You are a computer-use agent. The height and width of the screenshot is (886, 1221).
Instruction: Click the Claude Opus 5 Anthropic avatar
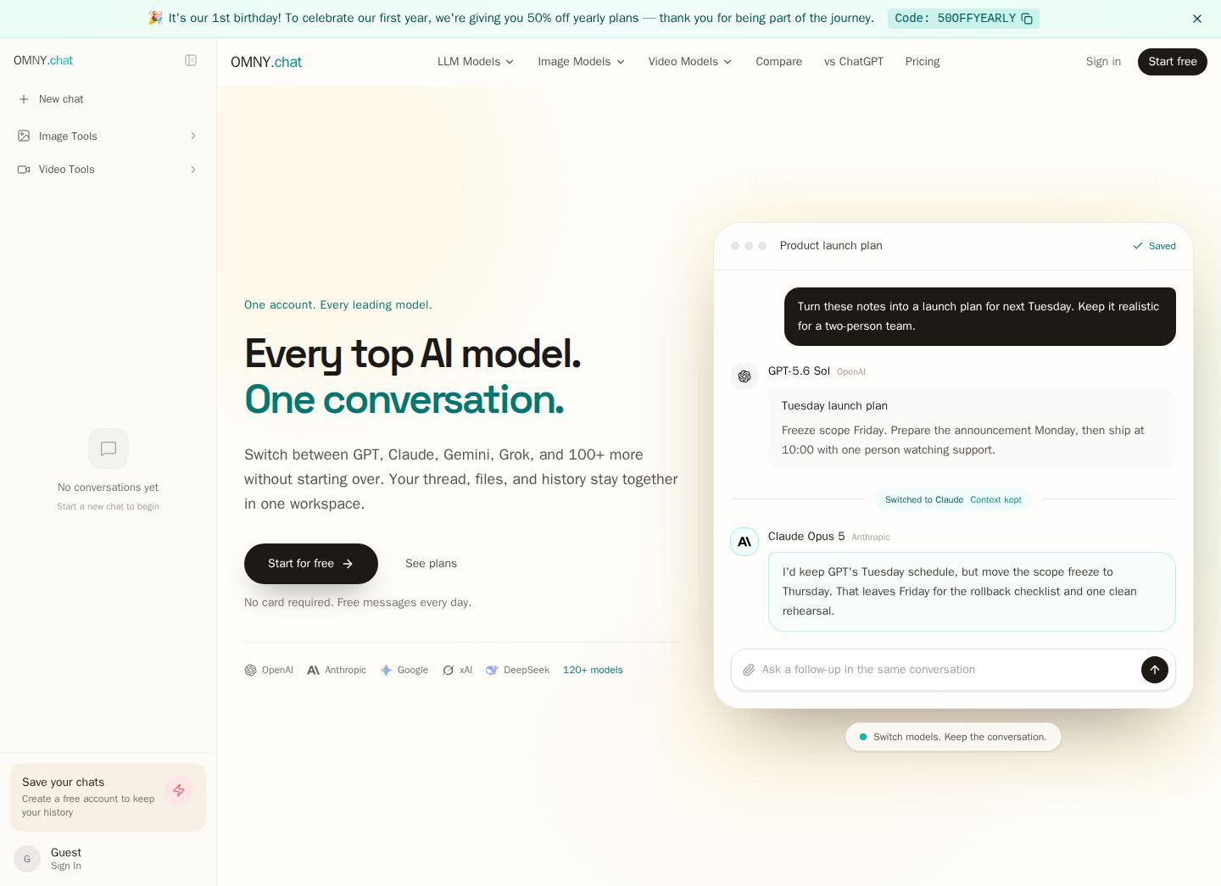tap(744, 542)
